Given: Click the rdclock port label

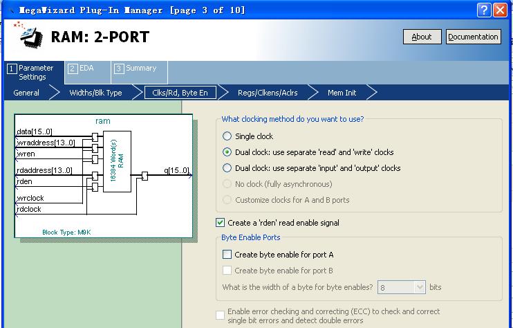Looking at the screenshot, I should tap(29, 209).
